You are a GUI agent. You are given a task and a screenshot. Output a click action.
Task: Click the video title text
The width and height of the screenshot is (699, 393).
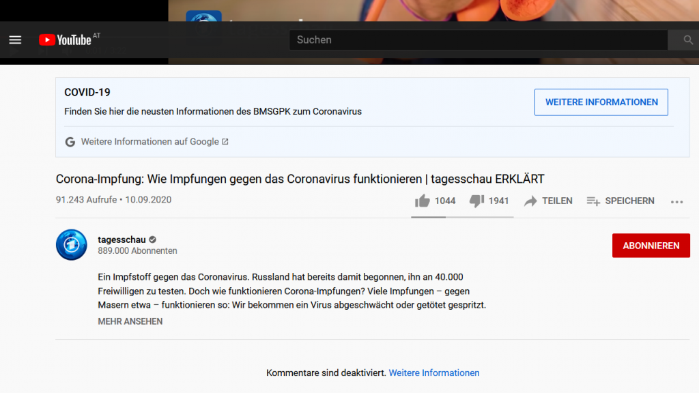(300, 179)
